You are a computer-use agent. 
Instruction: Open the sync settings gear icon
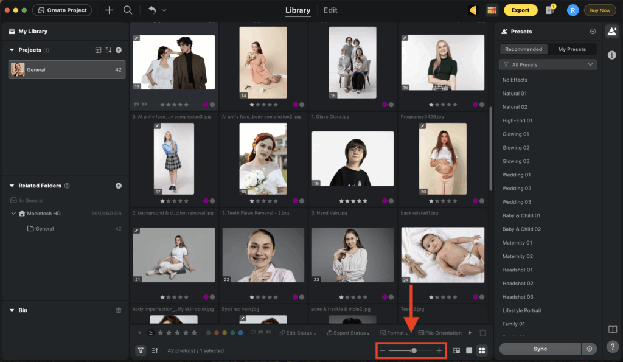pyautogui.click(x=589, y=349)
